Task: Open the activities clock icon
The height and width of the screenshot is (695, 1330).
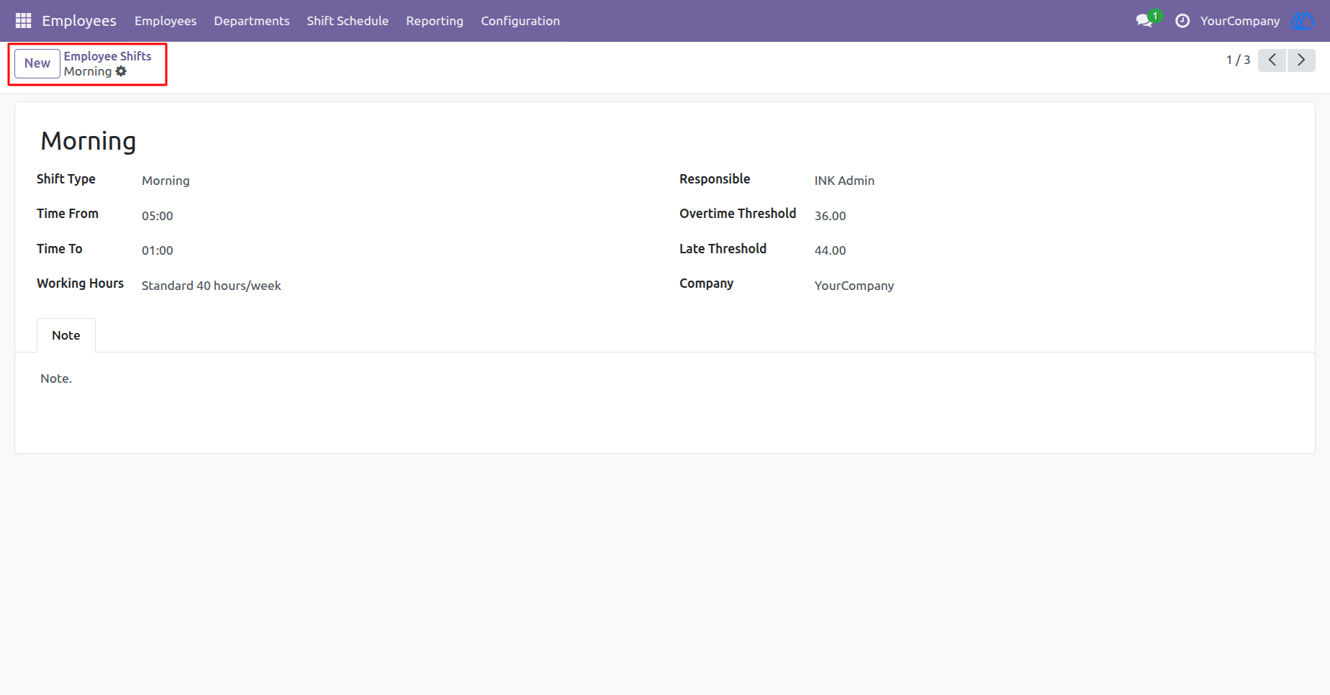Action: pos(1182,21)
